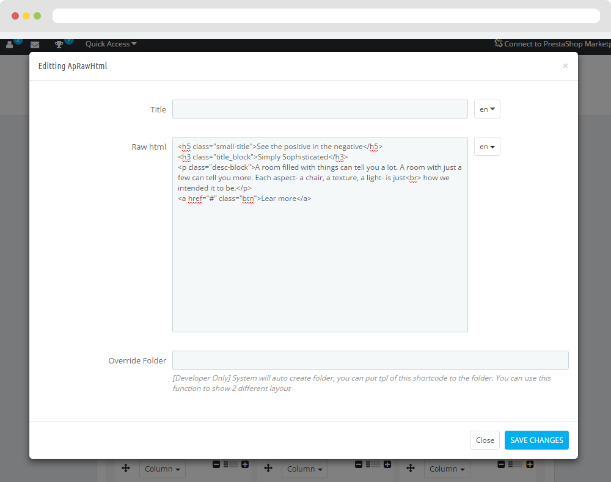Screen dimensions: 611x482
Task: Click the minus icon after the middle Column dropdown
Action: (359, 464)
